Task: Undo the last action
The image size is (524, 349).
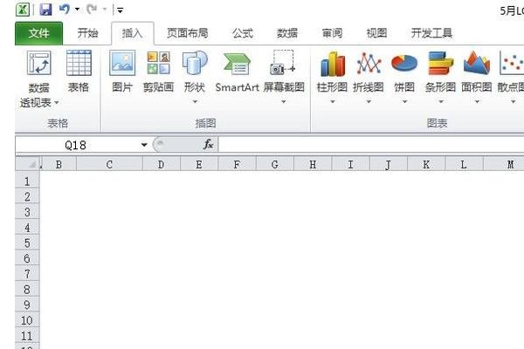Action: coord(64,10)
